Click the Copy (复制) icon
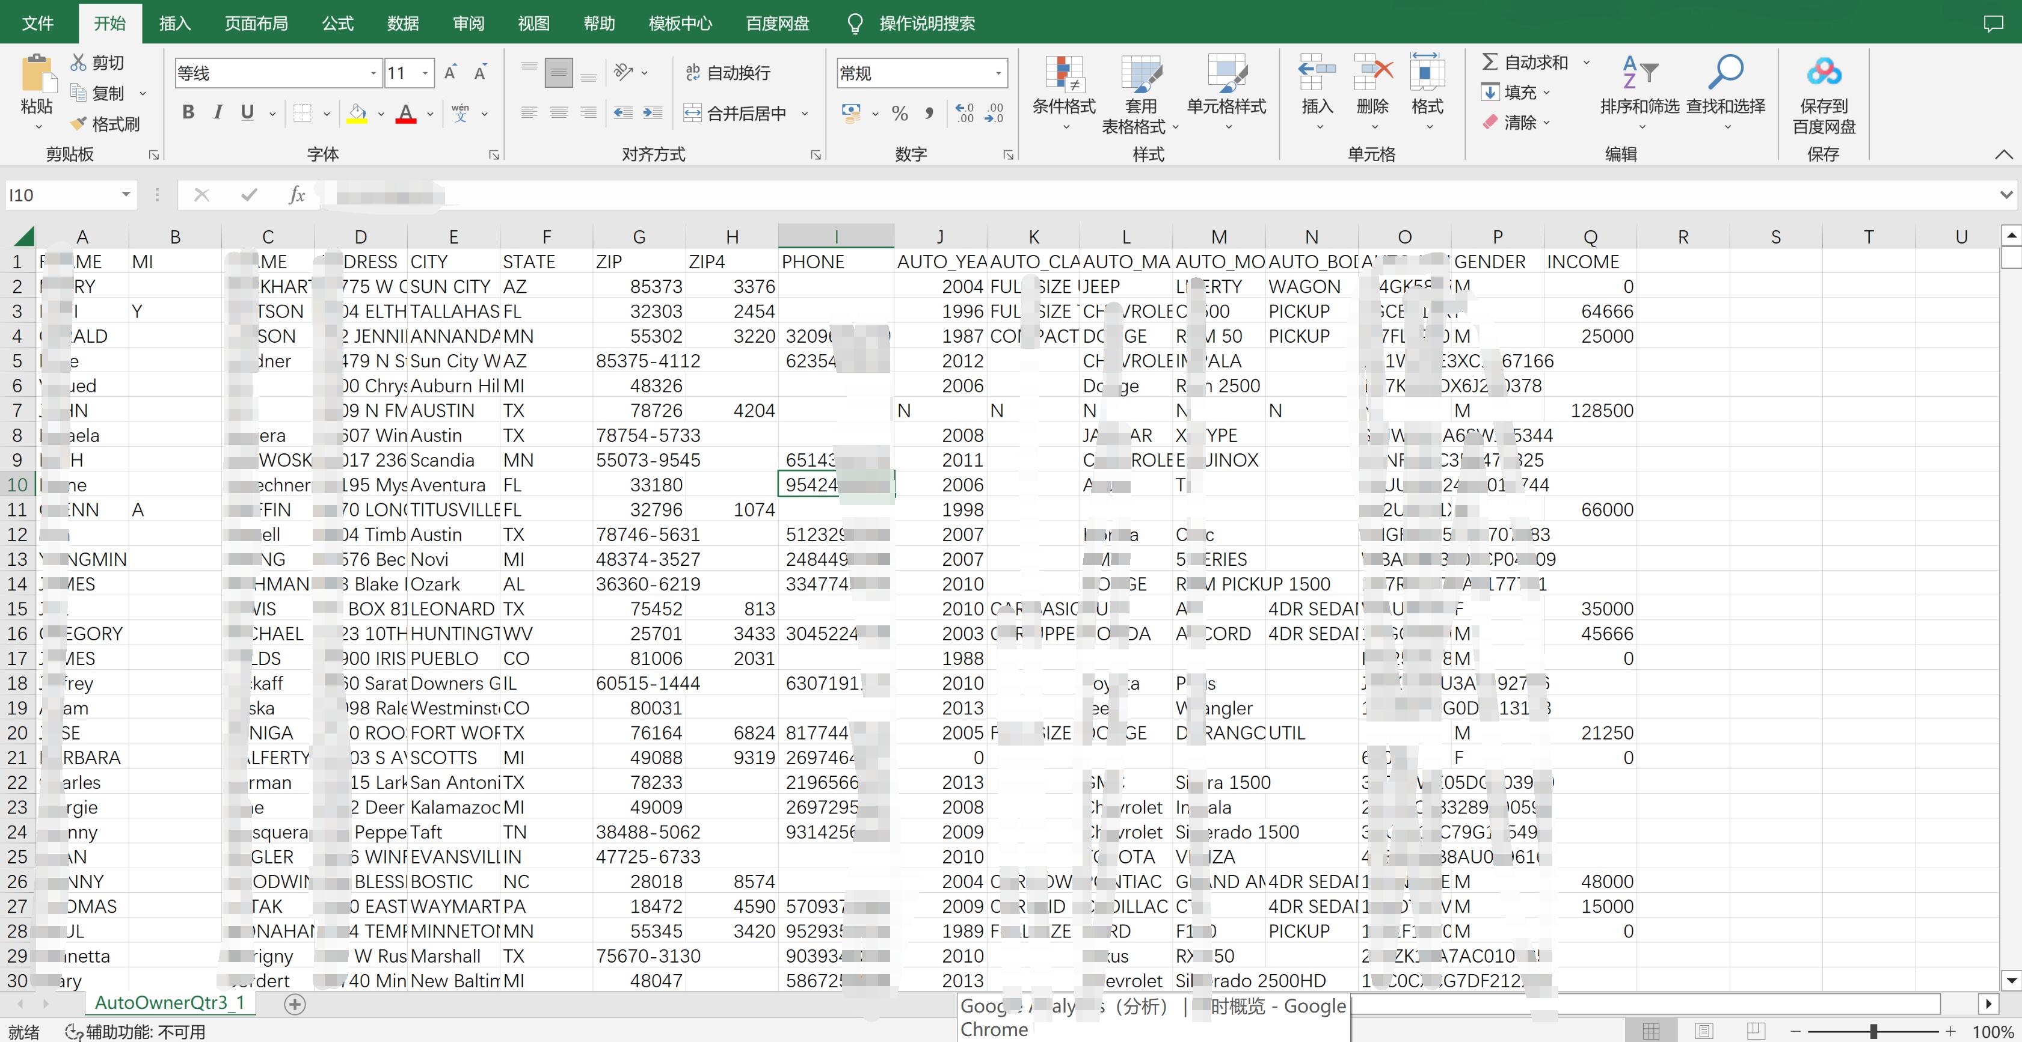Screen dimensions: 2022x1042 click(x=79, y=93)
